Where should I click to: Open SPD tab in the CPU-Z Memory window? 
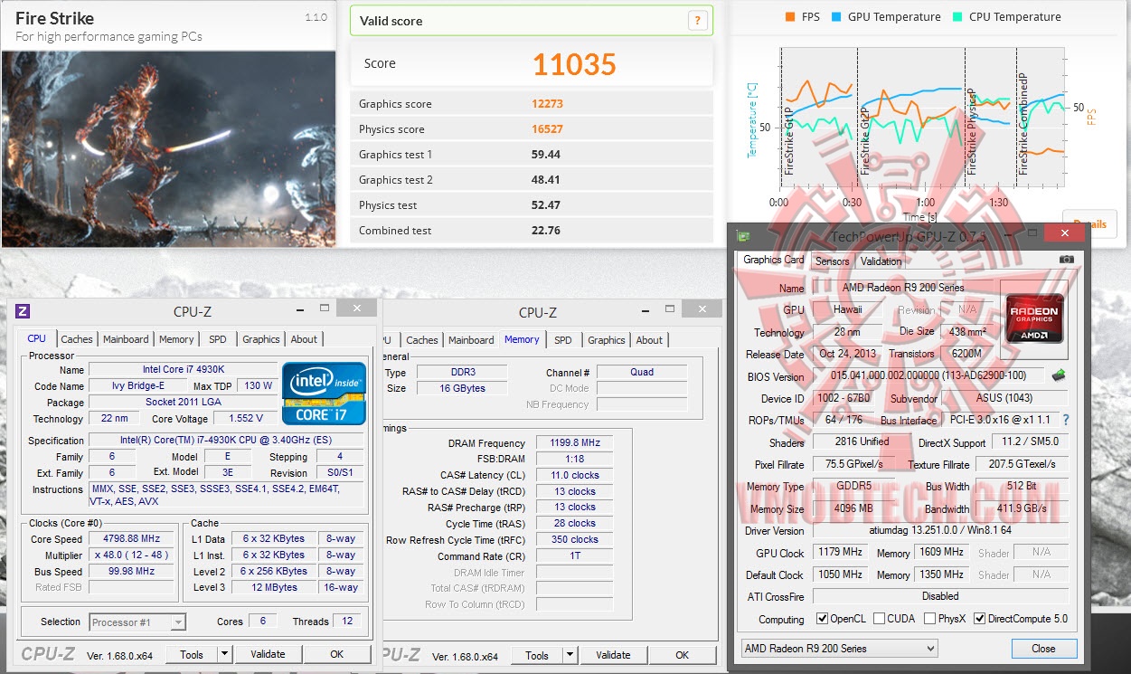(563, 340)
